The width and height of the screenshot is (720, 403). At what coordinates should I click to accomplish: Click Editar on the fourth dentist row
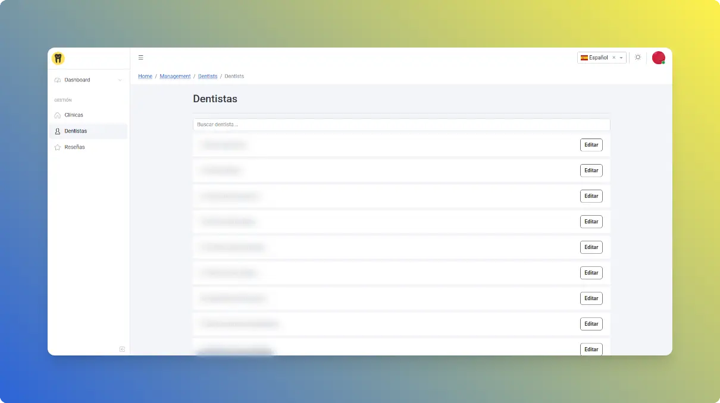click(591, 222)
